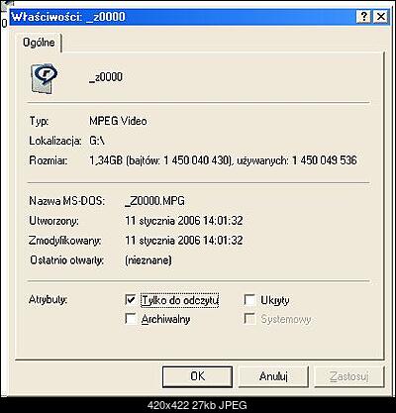396x413 pixels.
Task: Click the 'MPEG Video' type value
Action: pos(118,121)
